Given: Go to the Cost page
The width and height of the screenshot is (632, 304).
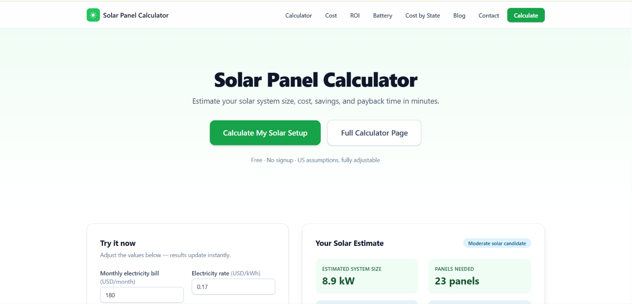Looking at the screenshot, I should click(x=331, y=15).
